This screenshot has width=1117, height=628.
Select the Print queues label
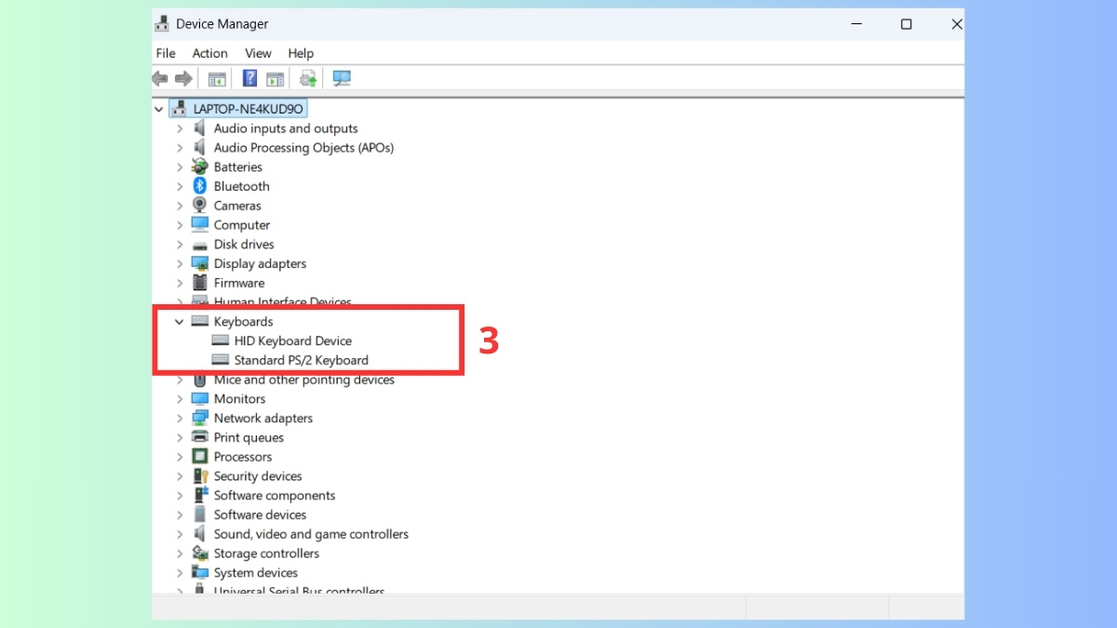[249, 437]
